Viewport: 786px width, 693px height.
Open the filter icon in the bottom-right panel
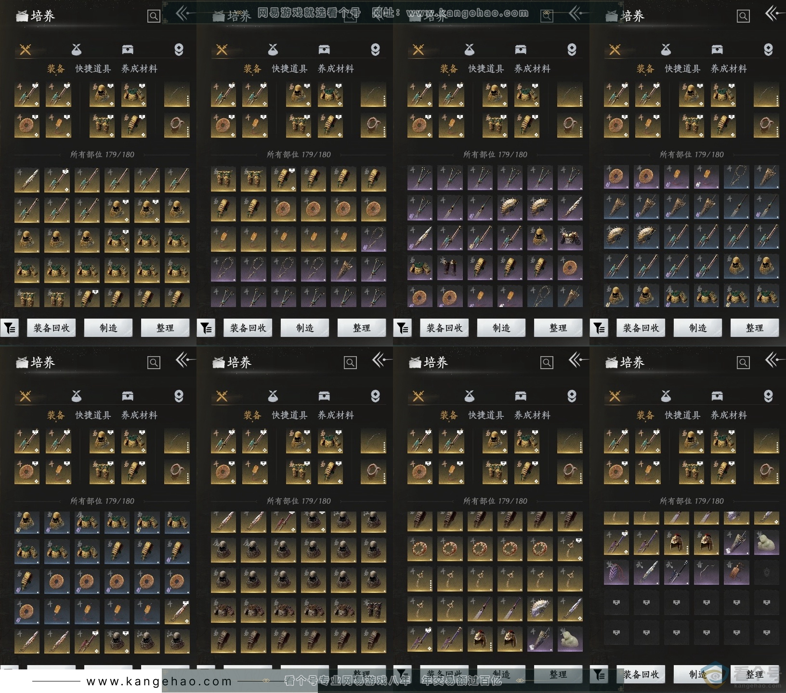599,675
